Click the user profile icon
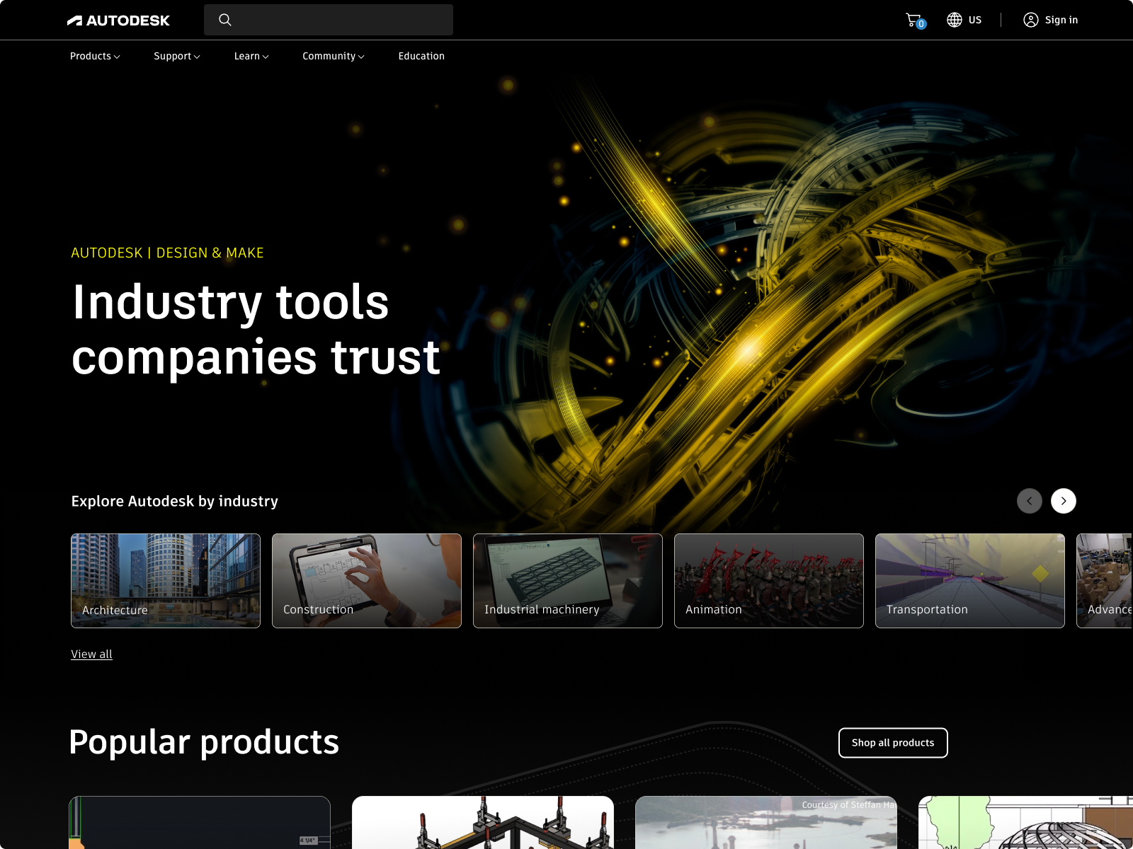The image size is (1133, 849). tap(1031, 20)
